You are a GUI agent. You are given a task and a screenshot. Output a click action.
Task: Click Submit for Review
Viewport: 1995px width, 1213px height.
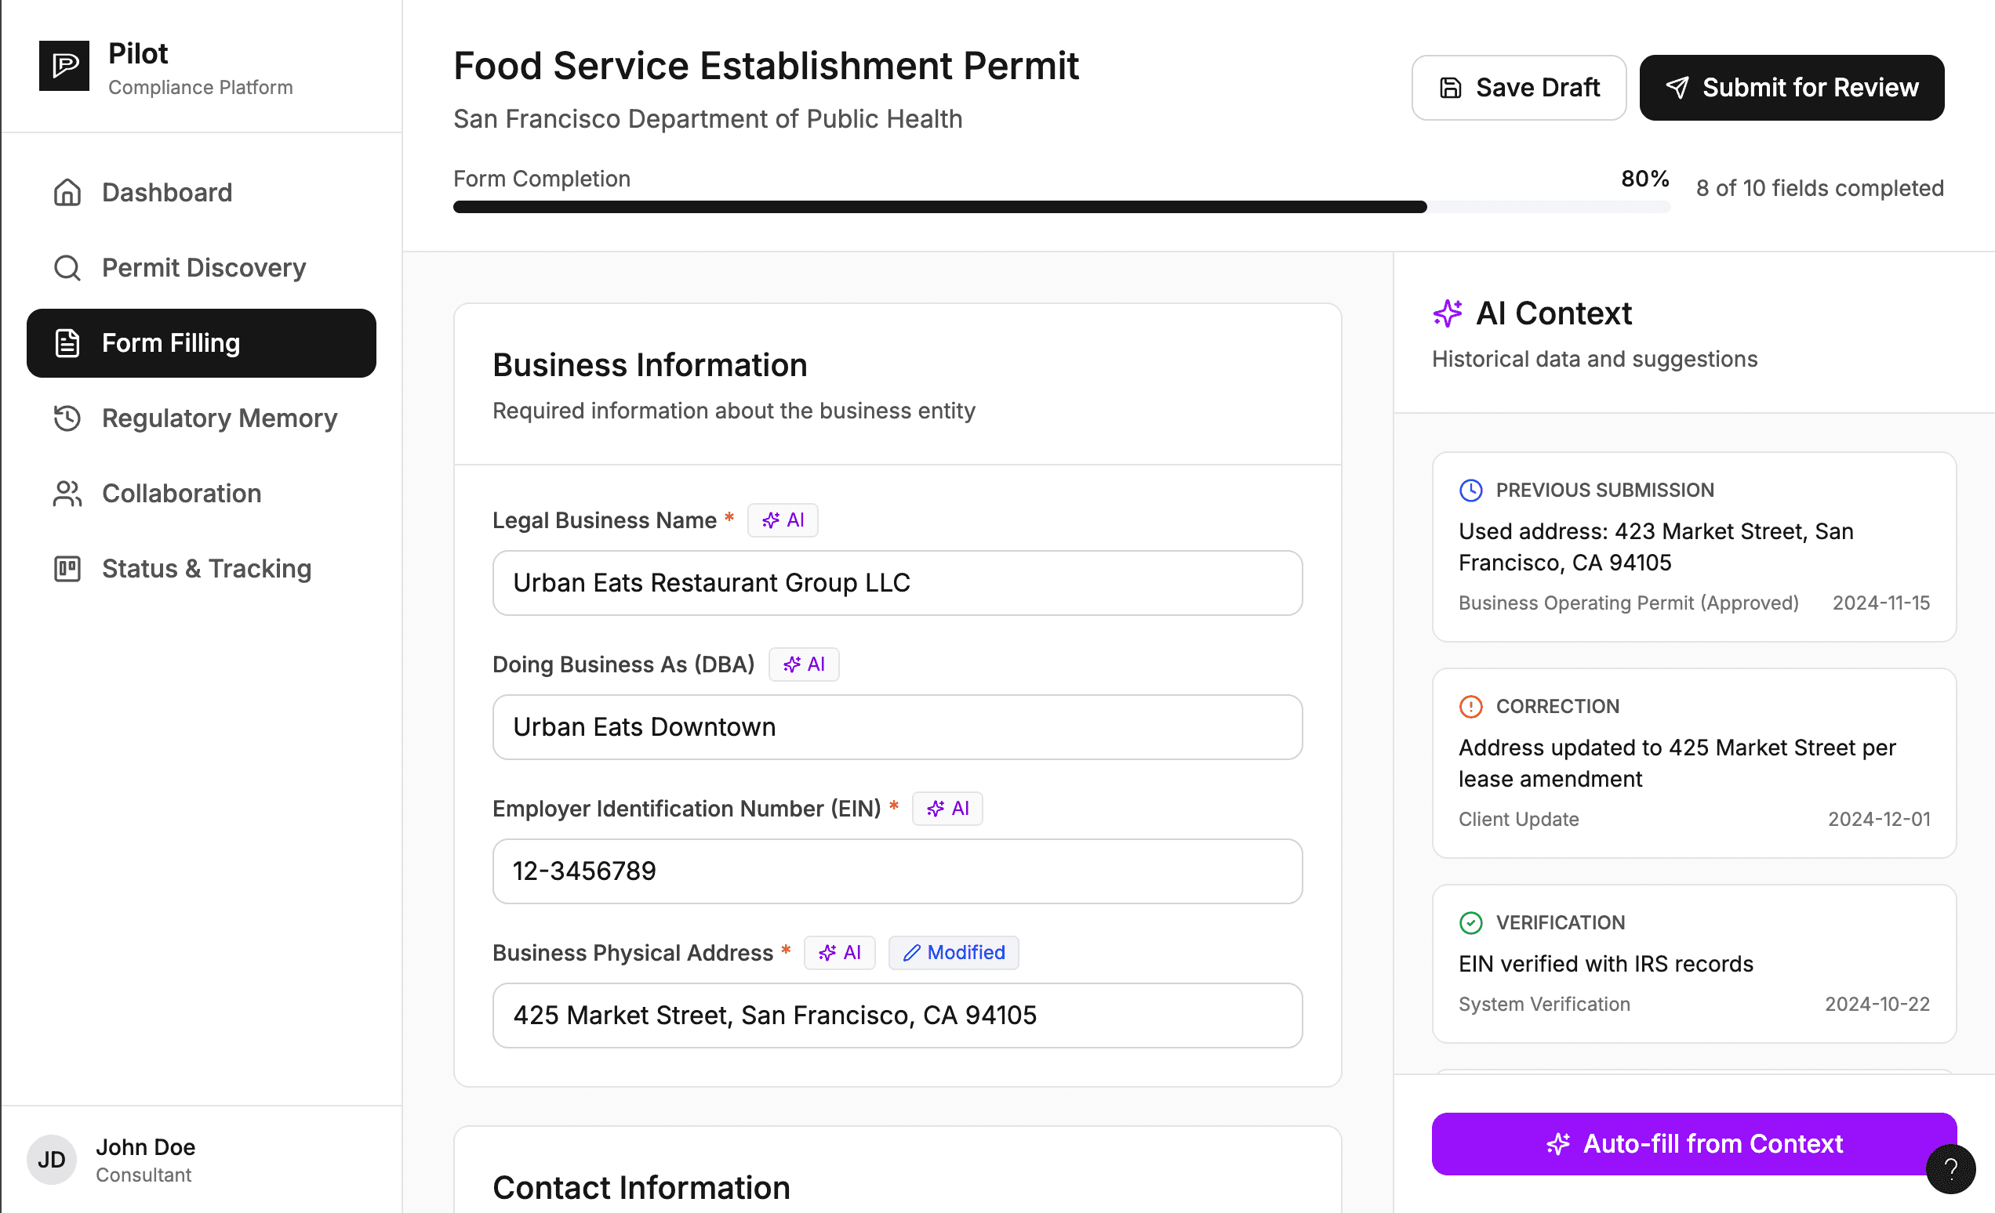pyautogui.click(x=1791, y=88)
